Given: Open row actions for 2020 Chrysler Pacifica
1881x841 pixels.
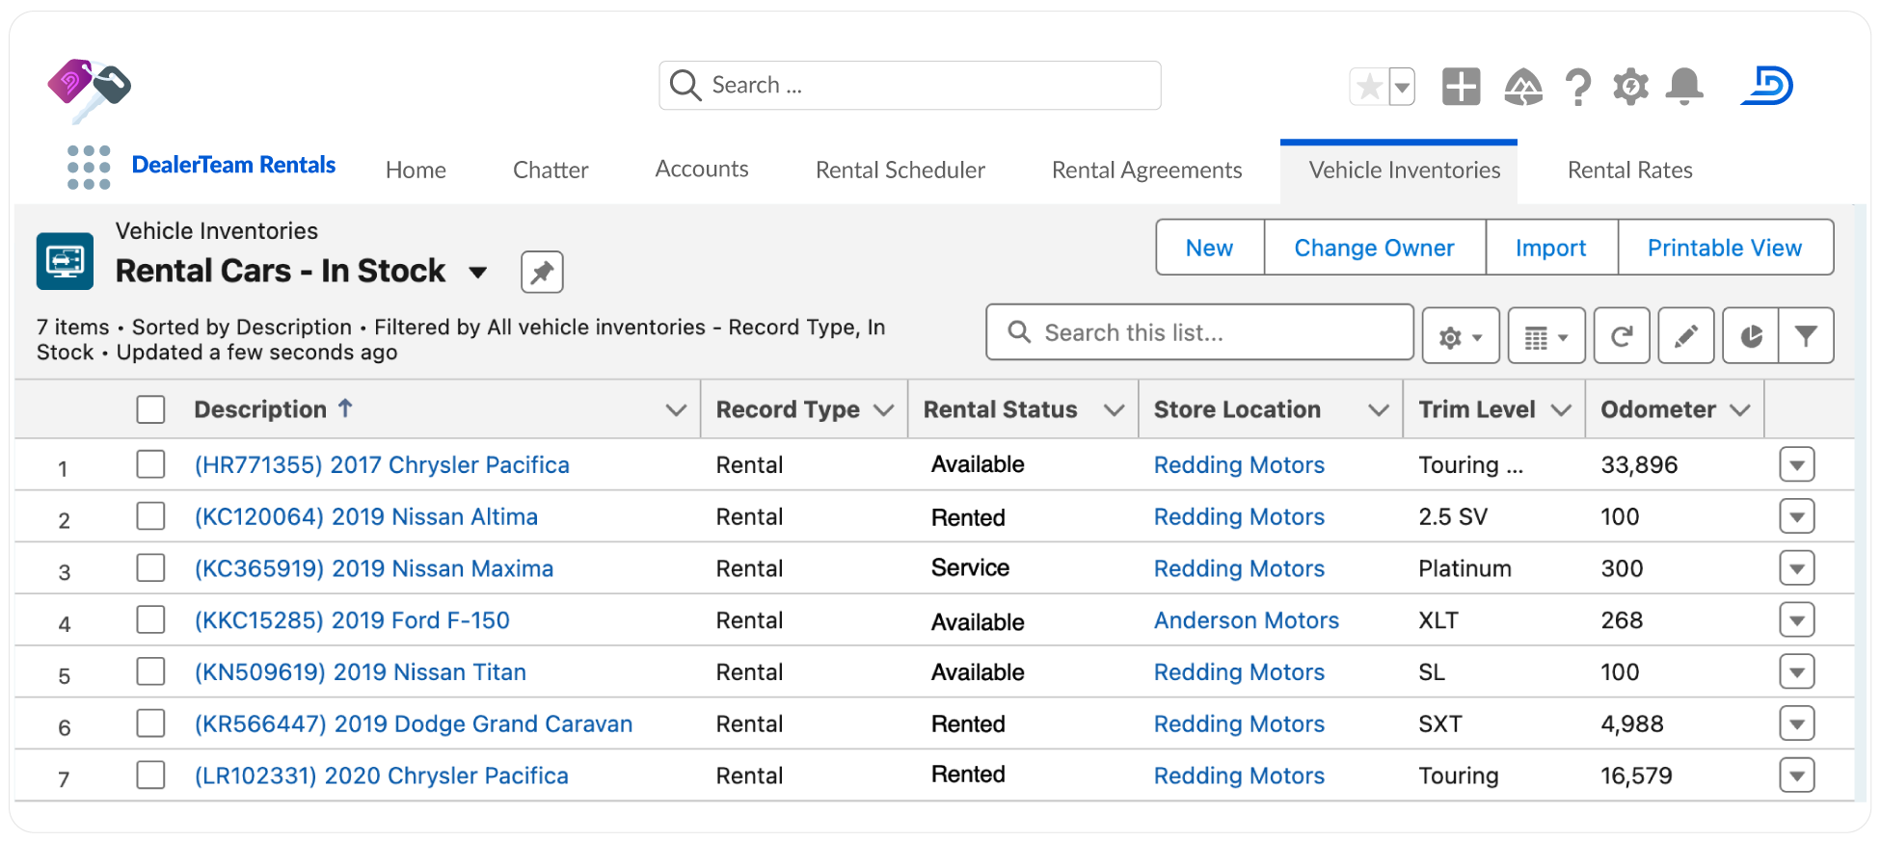Looking at the screenshot, I should [x=1797, y=775].
